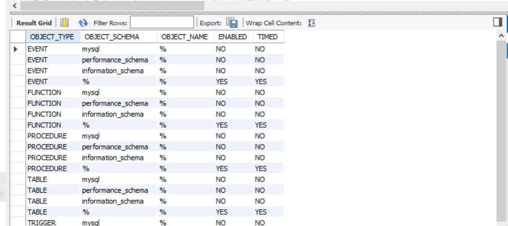This screenshot has width=508, height=226.
Task: Toggle the form editor grid icon
Action: pos(65,22)
